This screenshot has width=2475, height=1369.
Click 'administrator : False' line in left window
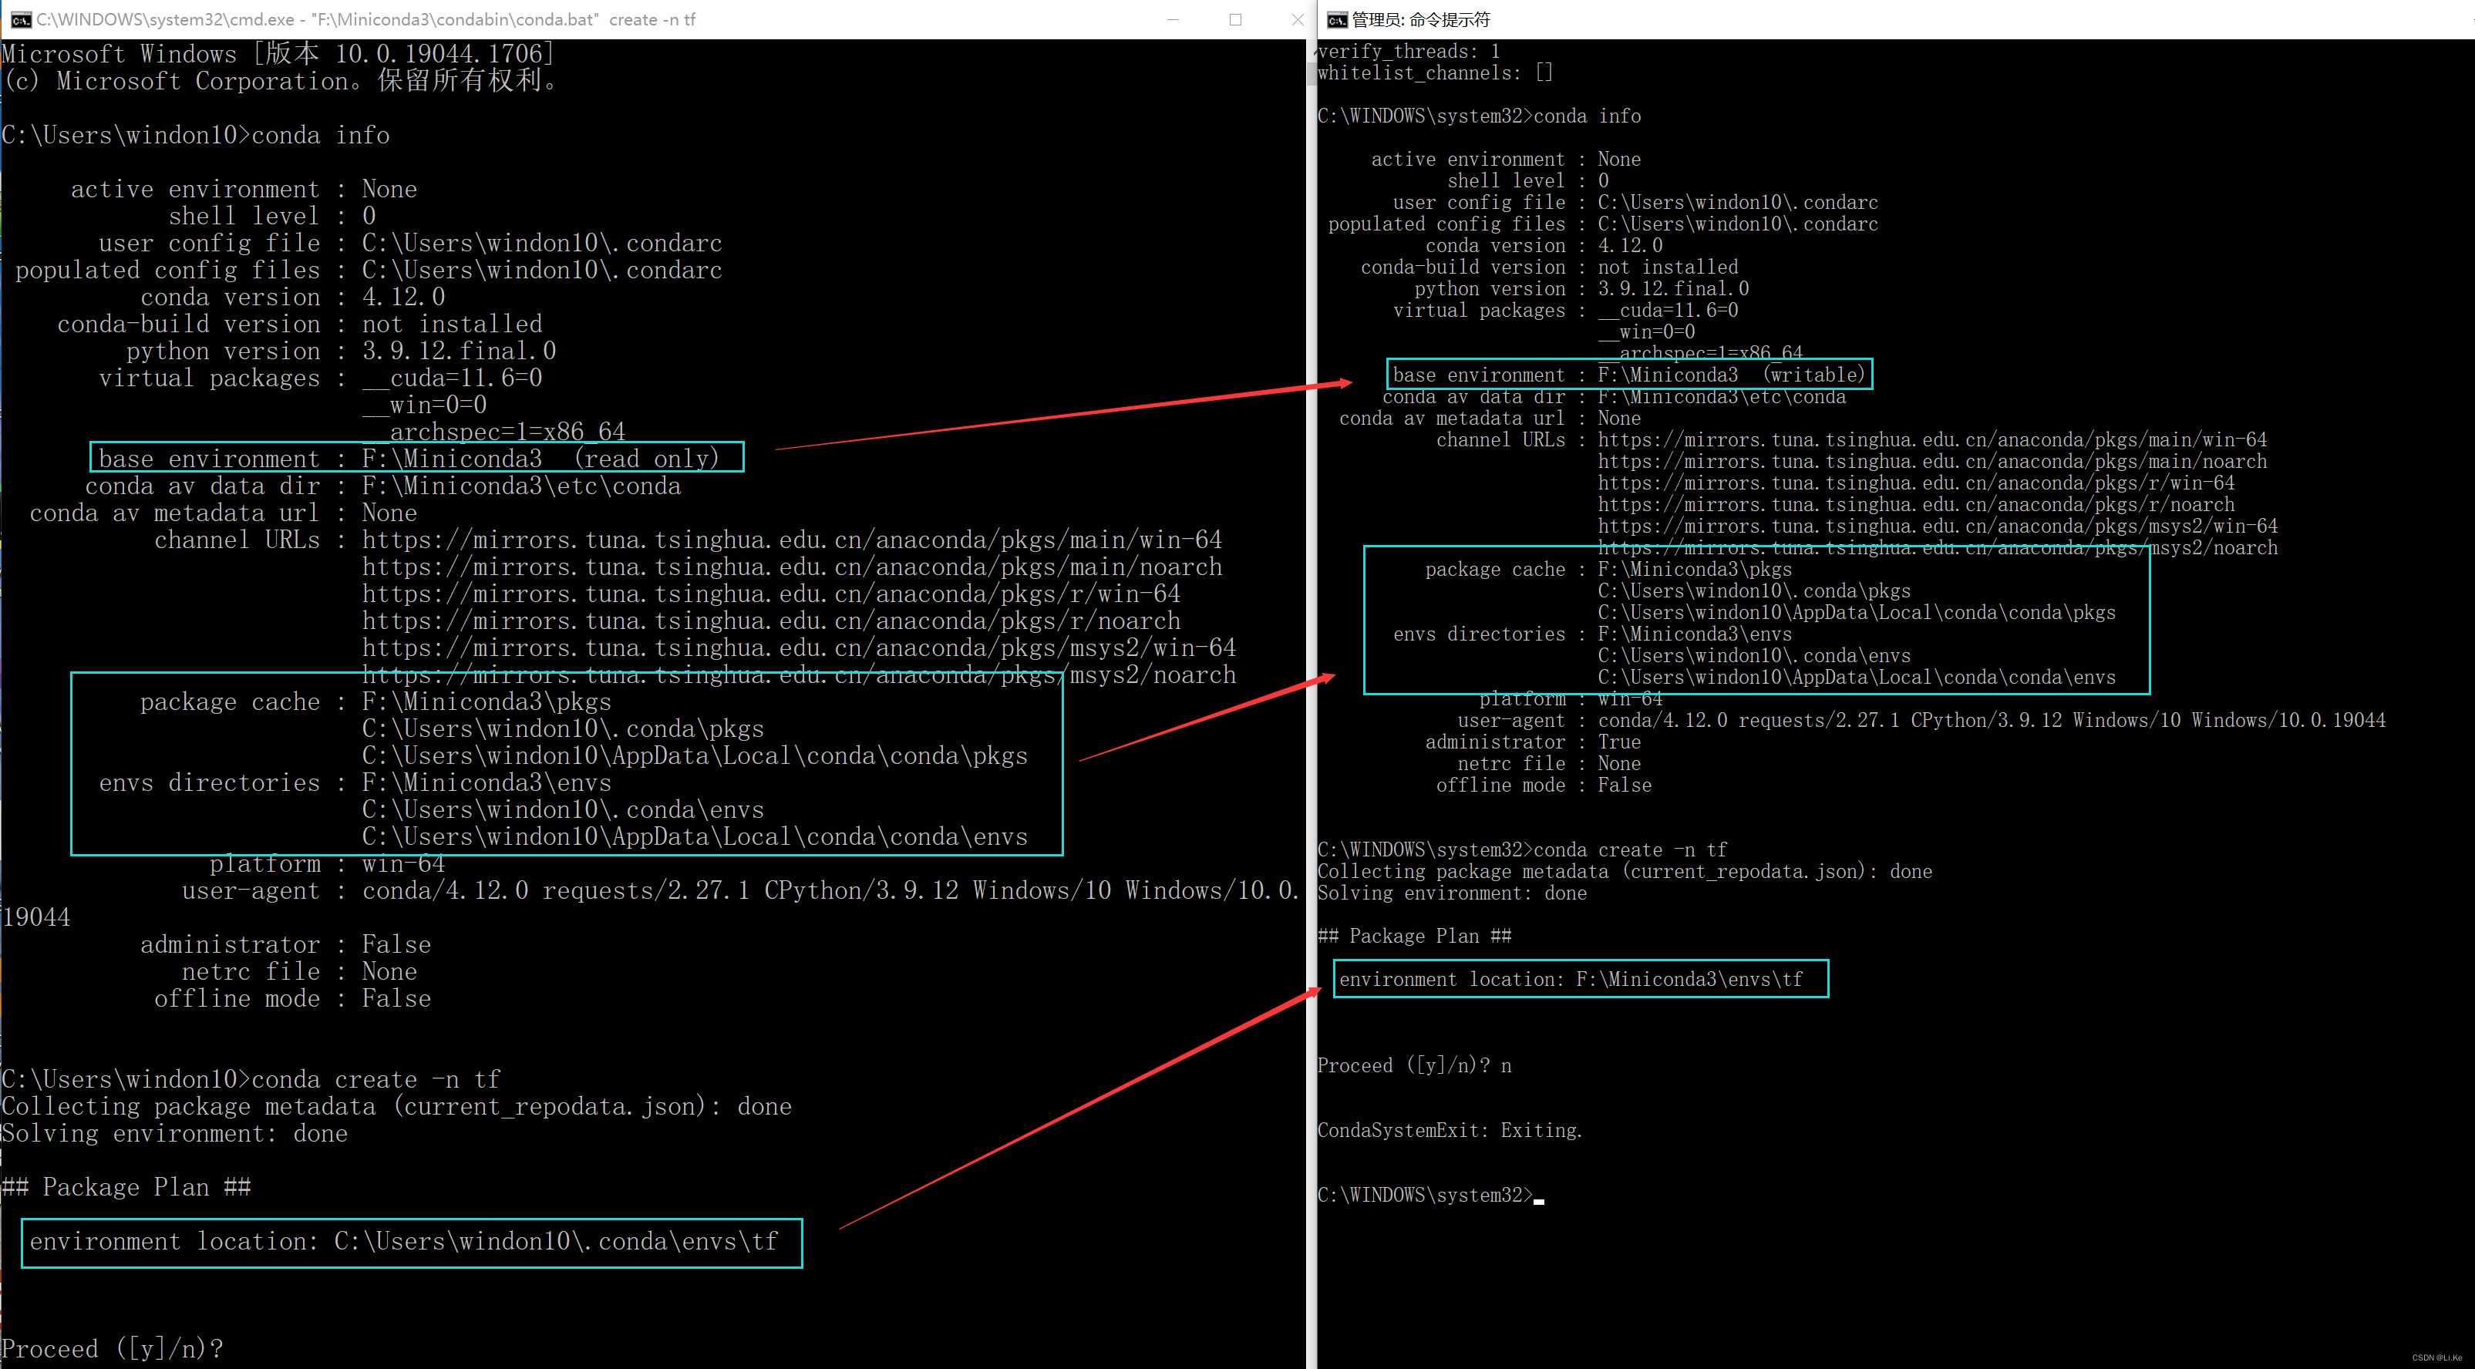pos(285,944)
